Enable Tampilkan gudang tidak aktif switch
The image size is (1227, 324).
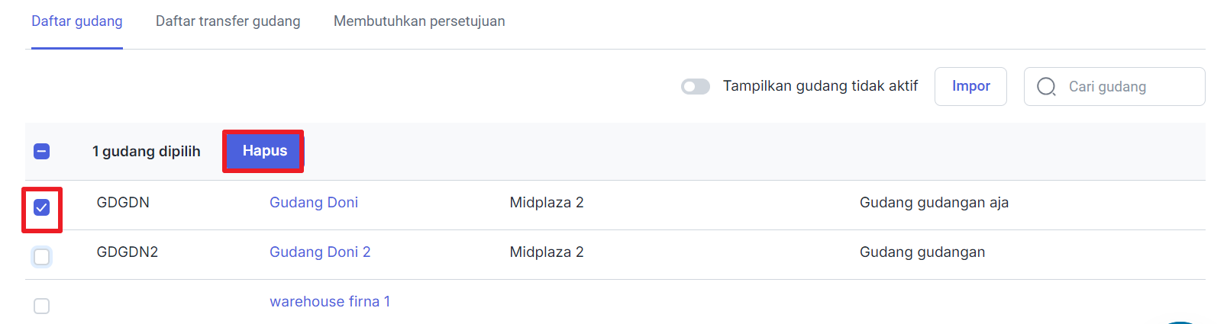pos(696,87)
